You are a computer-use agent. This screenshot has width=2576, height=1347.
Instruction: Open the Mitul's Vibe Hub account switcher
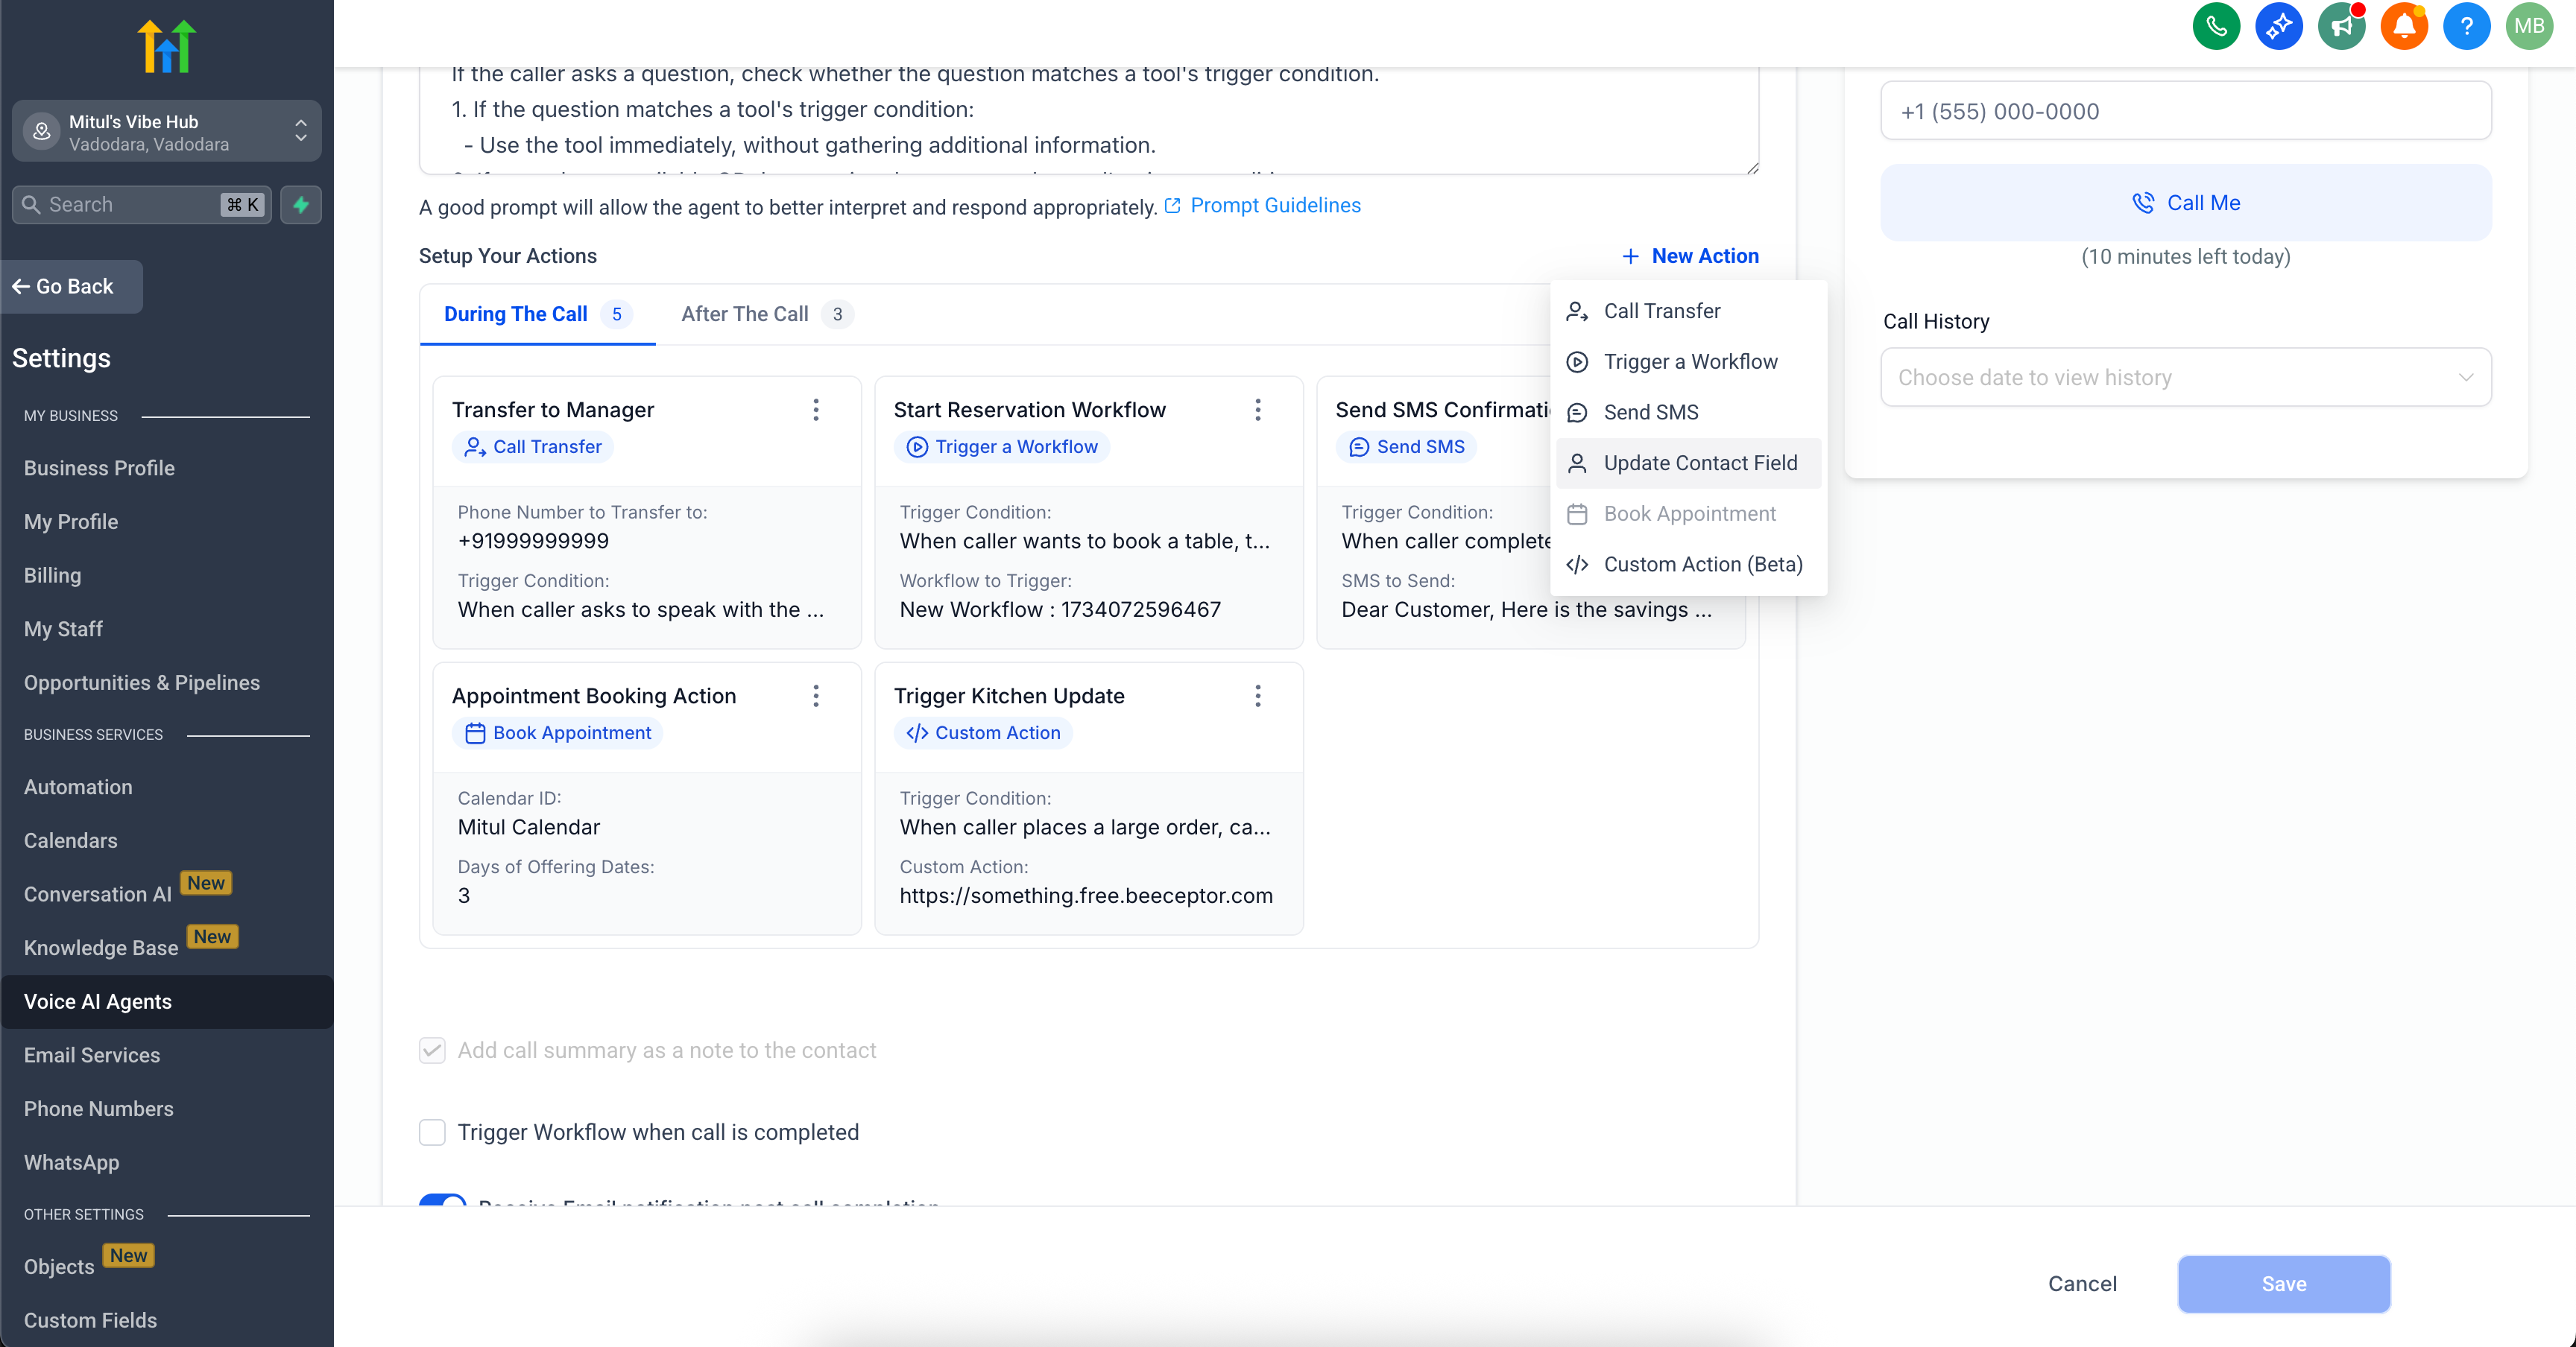tap(167, 132)
